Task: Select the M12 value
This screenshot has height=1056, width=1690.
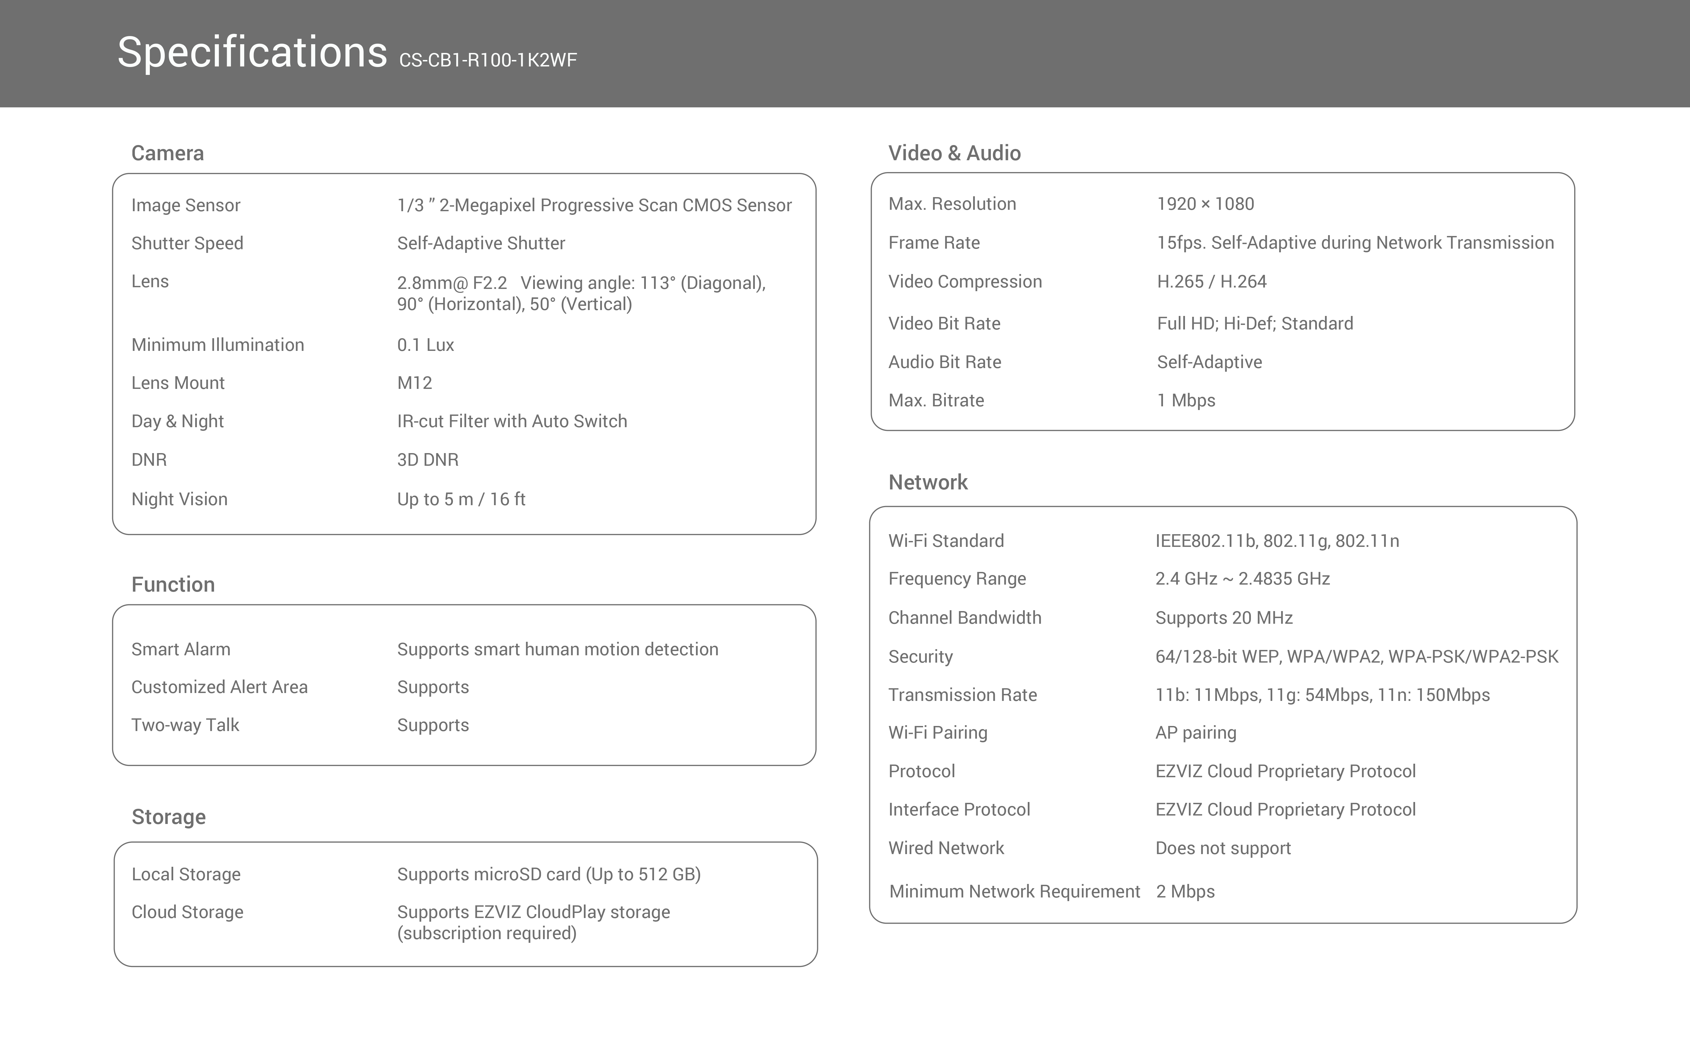Action: pos(415,383)
